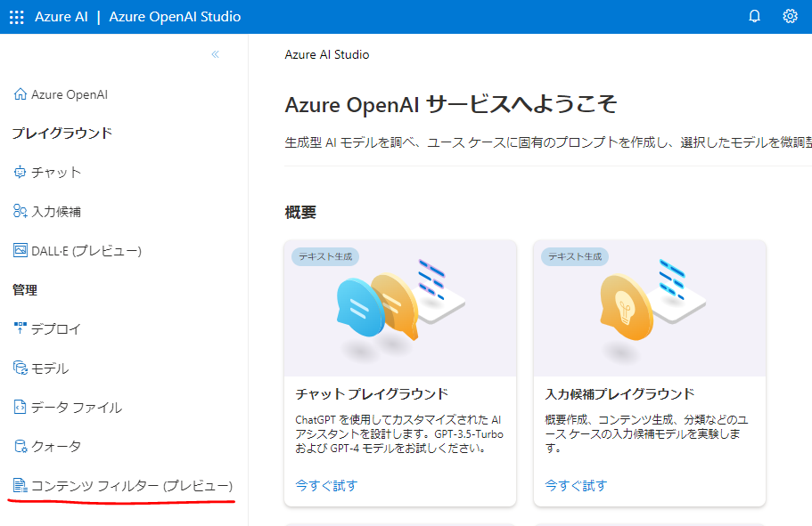
Task: Click 今すぐ試す under チャット プレイグラウンド
Action: point(326,485)
